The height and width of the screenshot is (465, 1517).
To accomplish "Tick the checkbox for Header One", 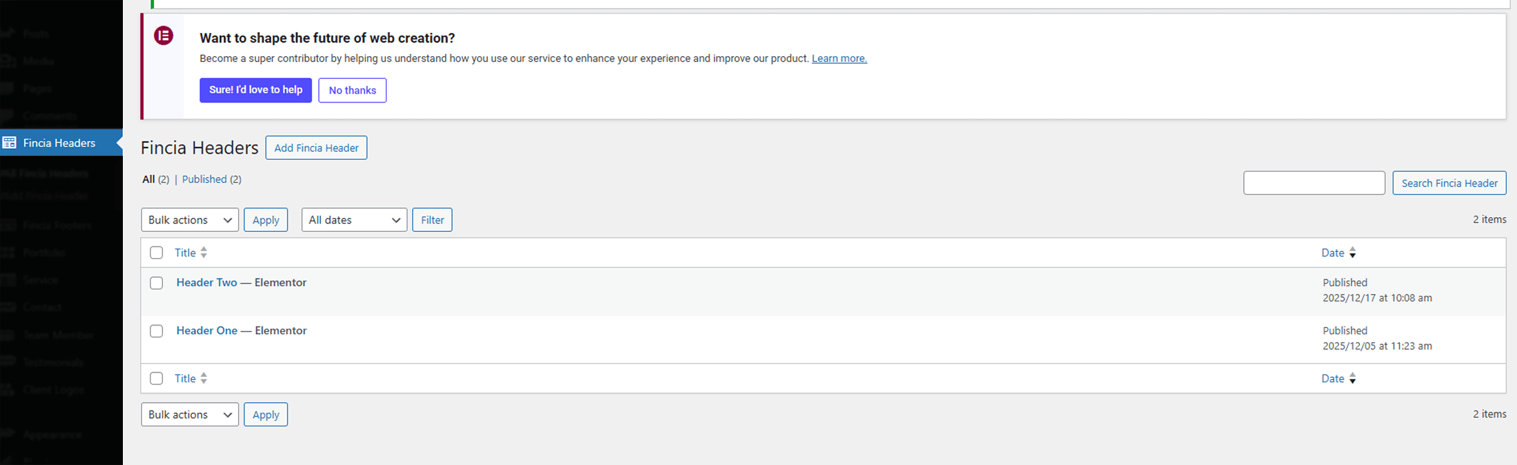I will click(157, 331).
